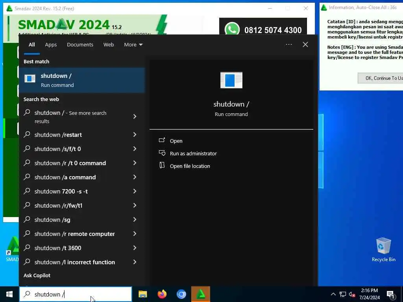Image resolution: width=403 pixels, height=302 pixels.
Task: Open the notification center icon
Action: pos(390,295)
